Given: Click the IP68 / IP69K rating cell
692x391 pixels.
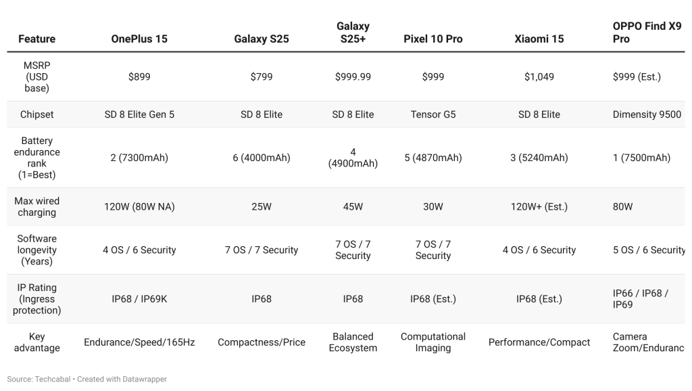Looking at the screenshot, I should [x=139, y=298].
